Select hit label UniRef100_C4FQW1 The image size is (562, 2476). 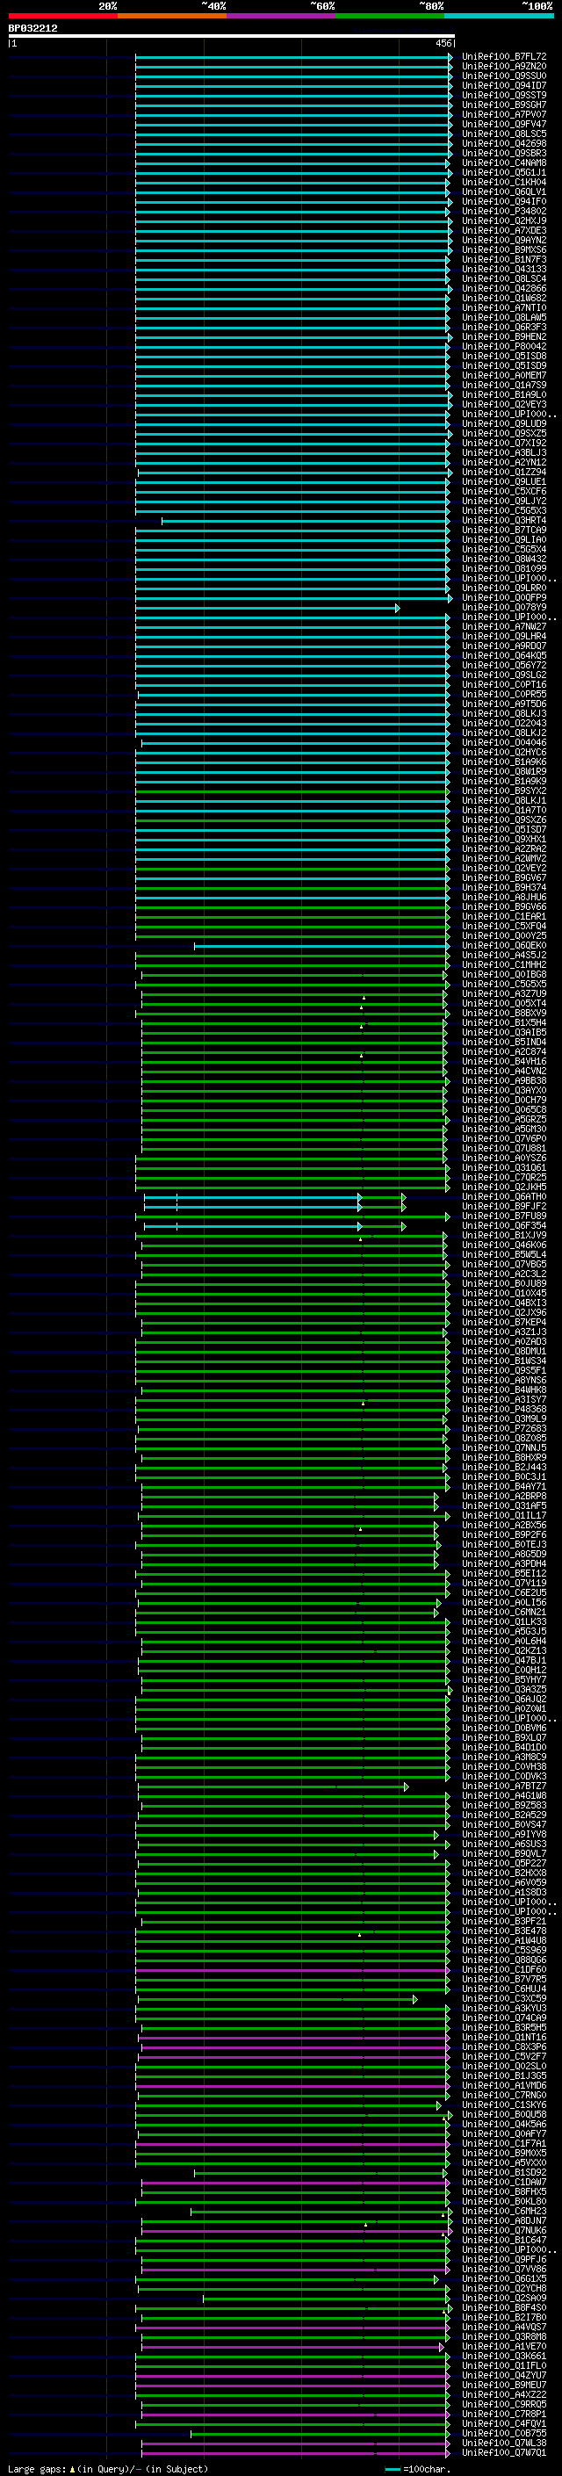pyautogui.click(x=504, y=2423)
